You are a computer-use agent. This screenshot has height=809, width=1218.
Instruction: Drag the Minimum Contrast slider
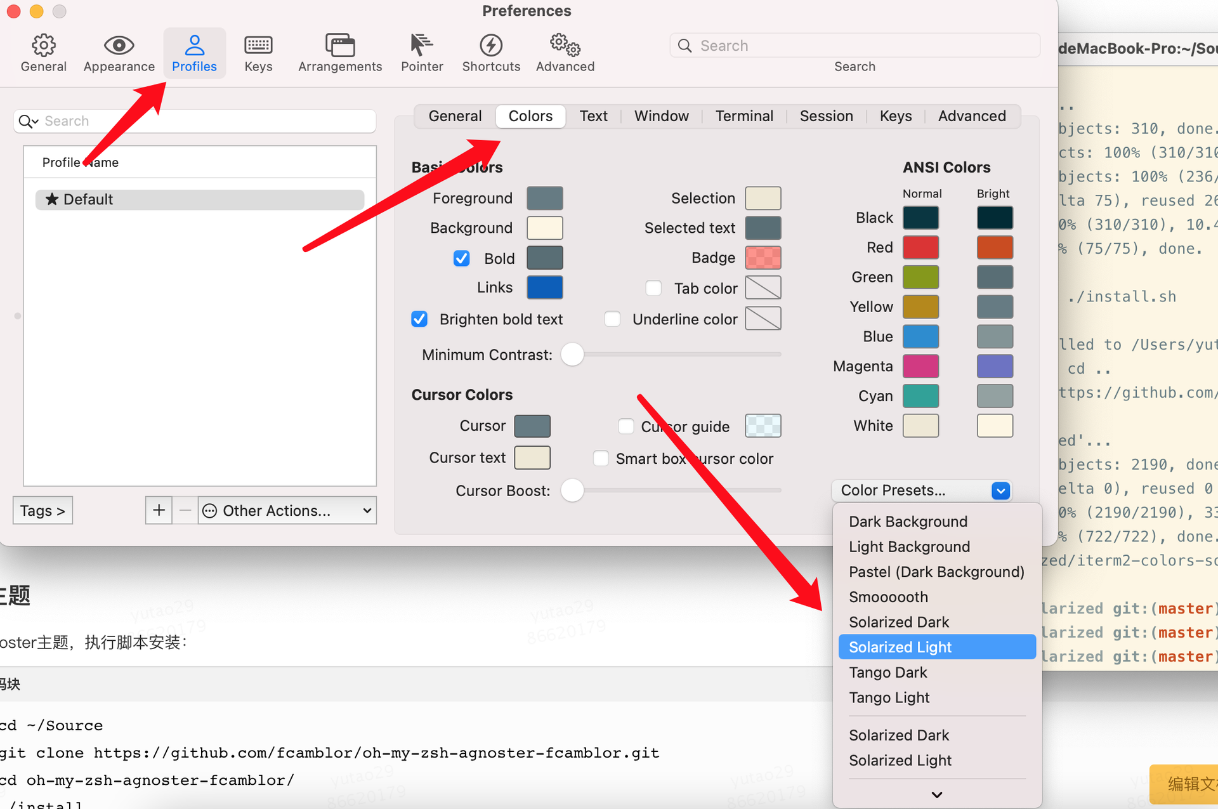572,355
